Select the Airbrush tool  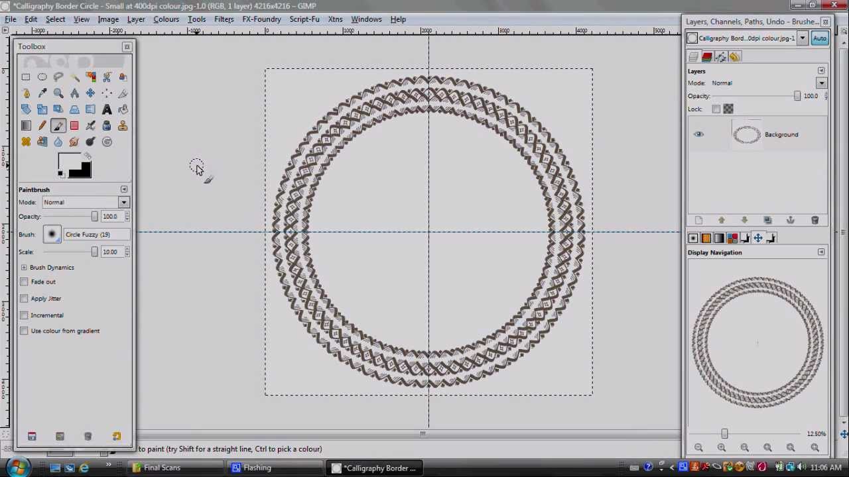(x=91, y=126)
